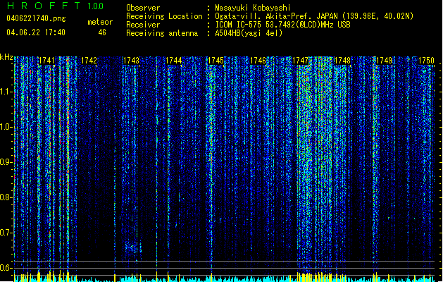Click the kHz axis unit label

click(6, 57)
